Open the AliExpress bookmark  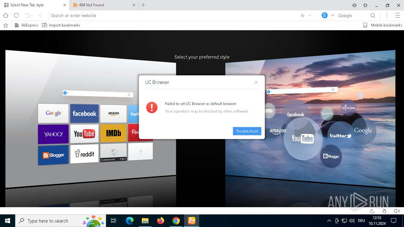[27, 25]
